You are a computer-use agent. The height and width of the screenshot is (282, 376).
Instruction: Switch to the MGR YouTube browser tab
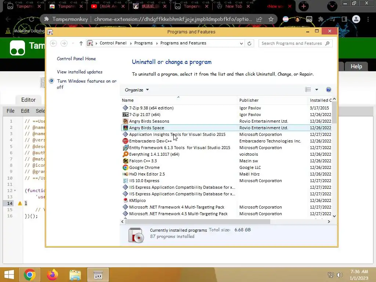(108, 7)
